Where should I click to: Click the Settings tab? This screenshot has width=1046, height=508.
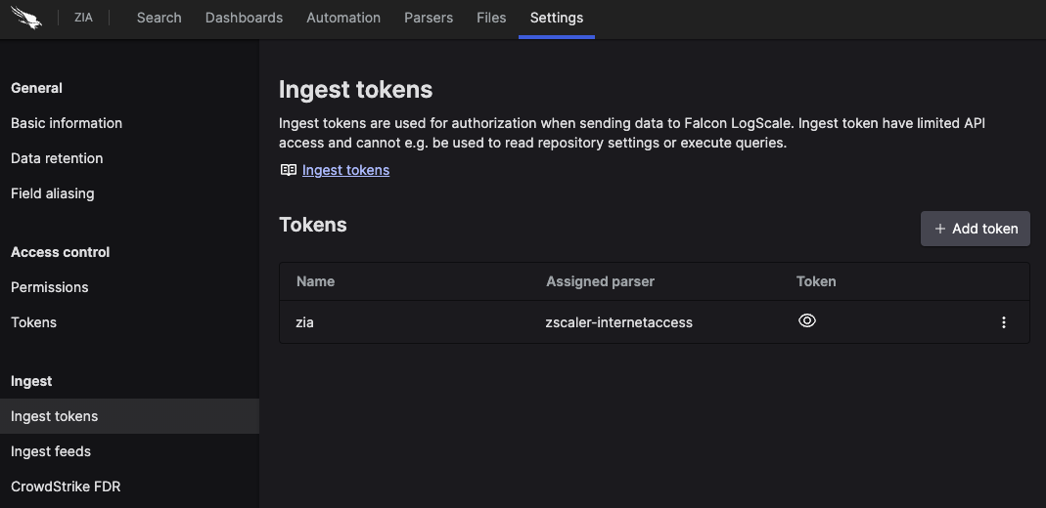(x=556, y=18)
